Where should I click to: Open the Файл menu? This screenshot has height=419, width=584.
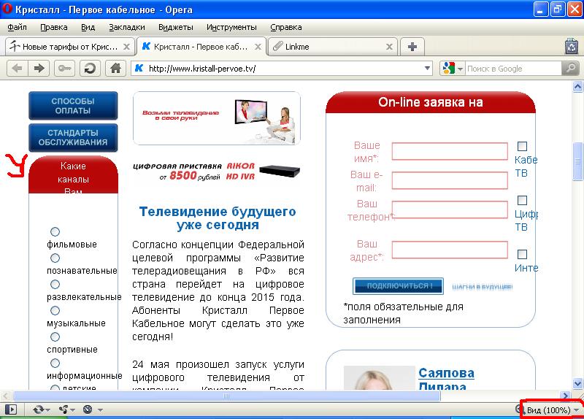[17, 27]
